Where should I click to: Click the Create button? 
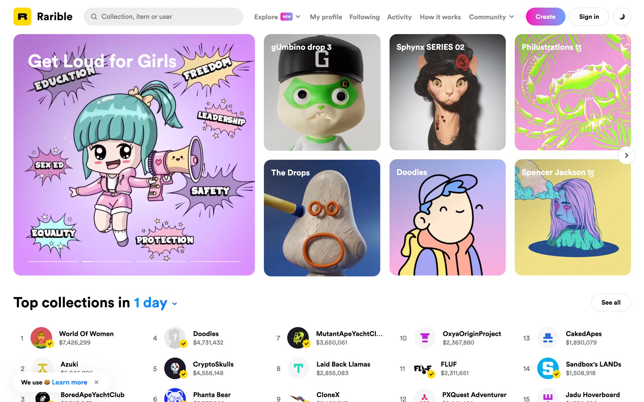click(x=545, y=16)
